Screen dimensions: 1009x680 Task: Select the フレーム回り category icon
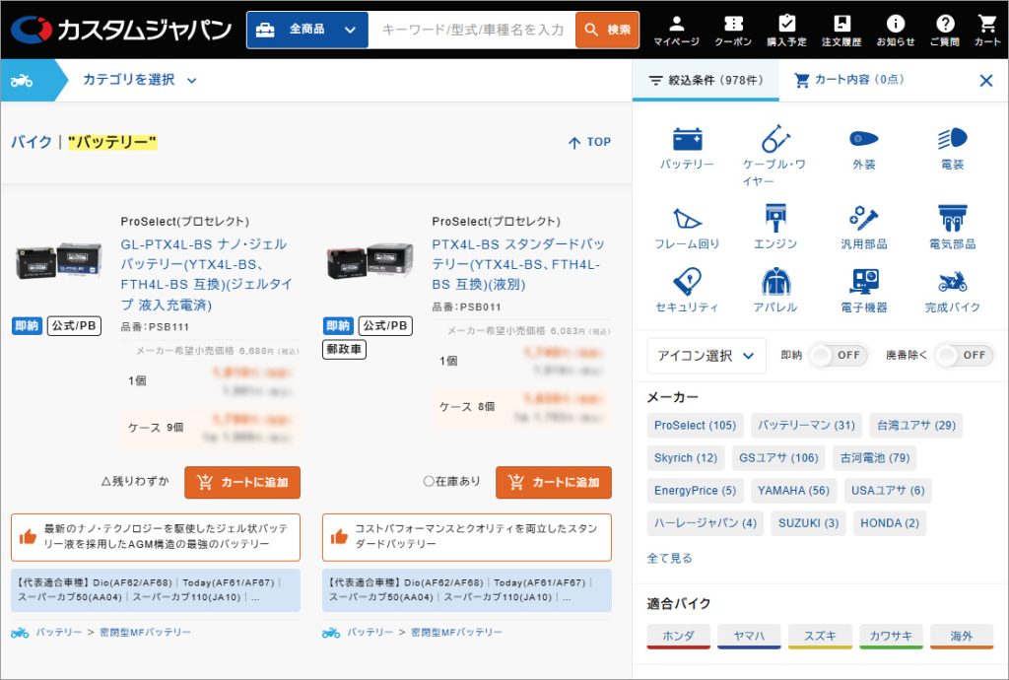tap(687, 227)
